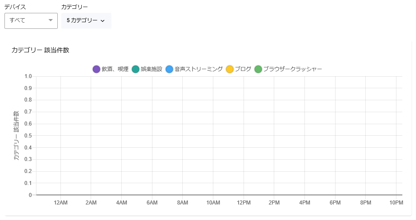
Task: Click the 2AM tick on time axis
Action: [91, 203]
